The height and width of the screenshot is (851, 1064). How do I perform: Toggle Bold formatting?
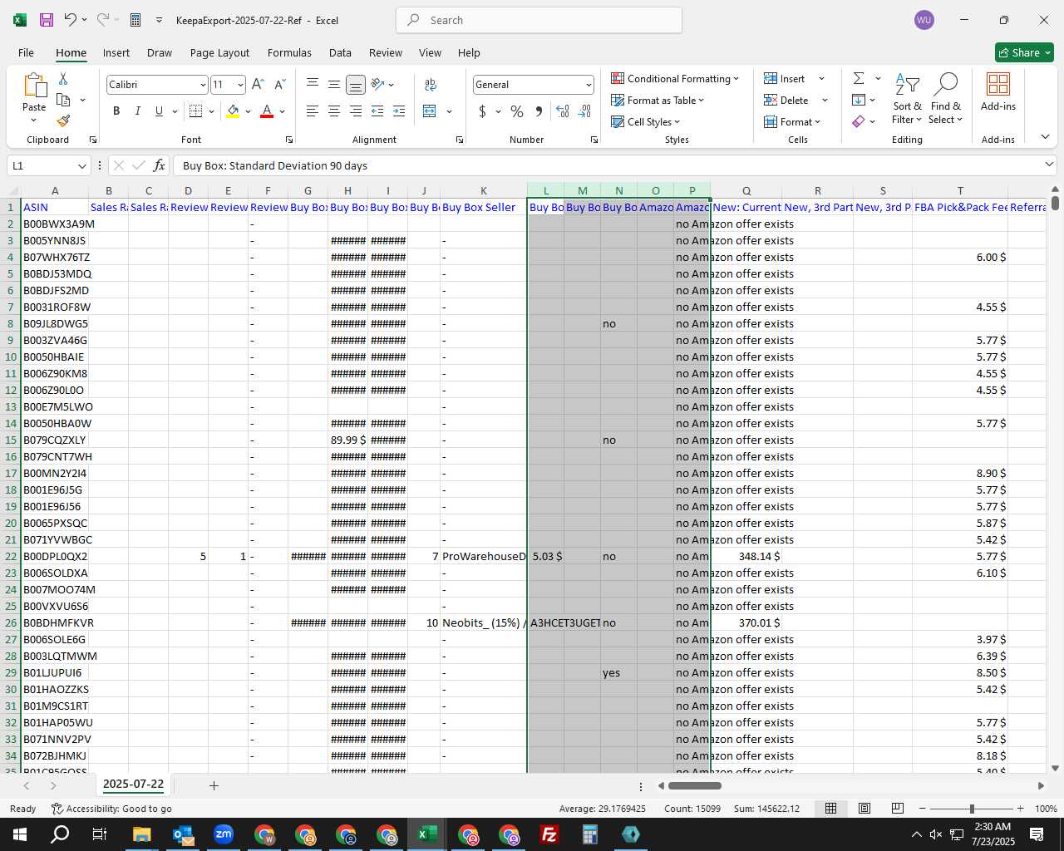tap(116, 111)
